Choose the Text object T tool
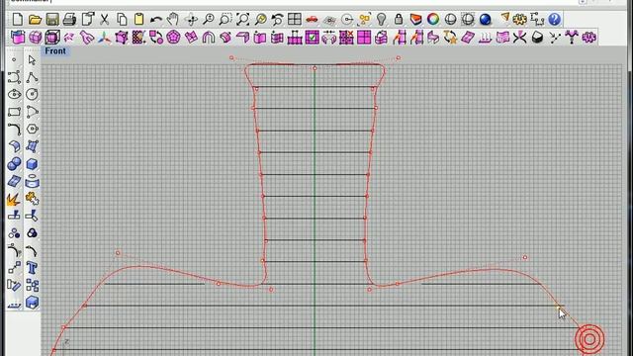Screen dimensions: 633x356 [x=32, y=268]
